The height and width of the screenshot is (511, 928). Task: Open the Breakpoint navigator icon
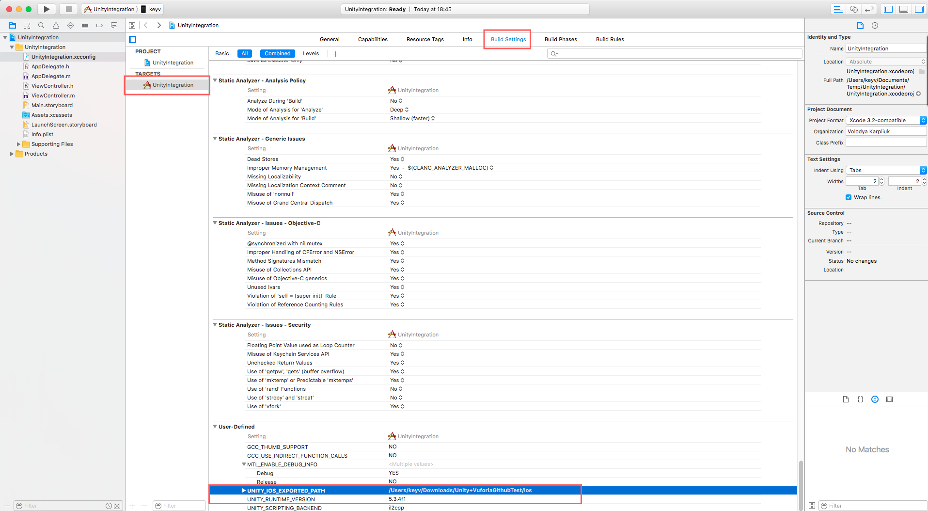pyautogui.click(x=99, y=25)
